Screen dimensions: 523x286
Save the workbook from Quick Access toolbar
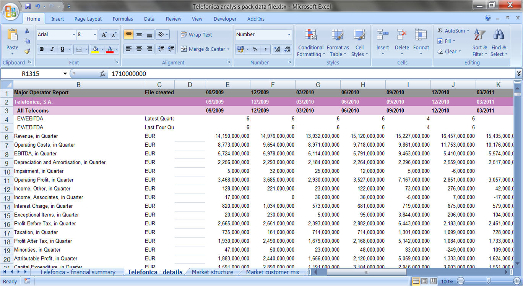click(28, 6)
